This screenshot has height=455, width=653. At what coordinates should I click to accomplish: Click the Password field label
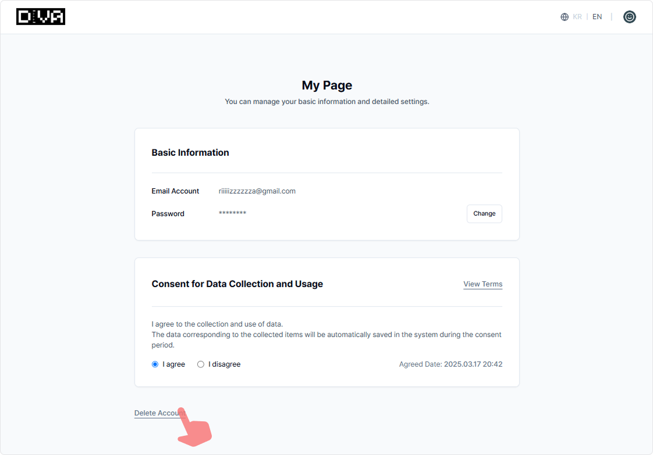point(168,214)
